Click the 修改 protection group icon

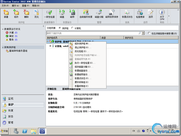tap(16, 14)
